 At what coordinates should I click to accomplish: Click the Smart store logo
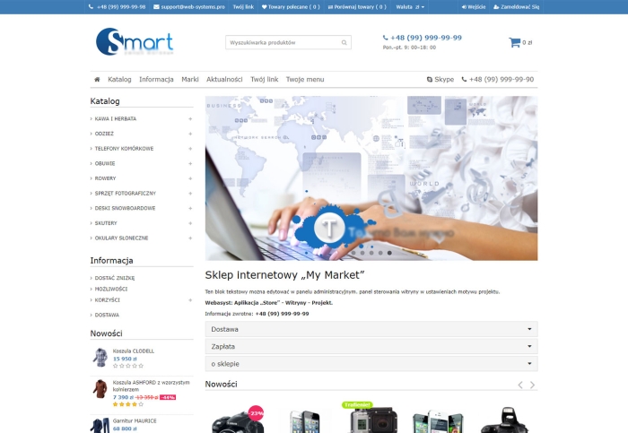pyautogui.click(x=134, y=42)
